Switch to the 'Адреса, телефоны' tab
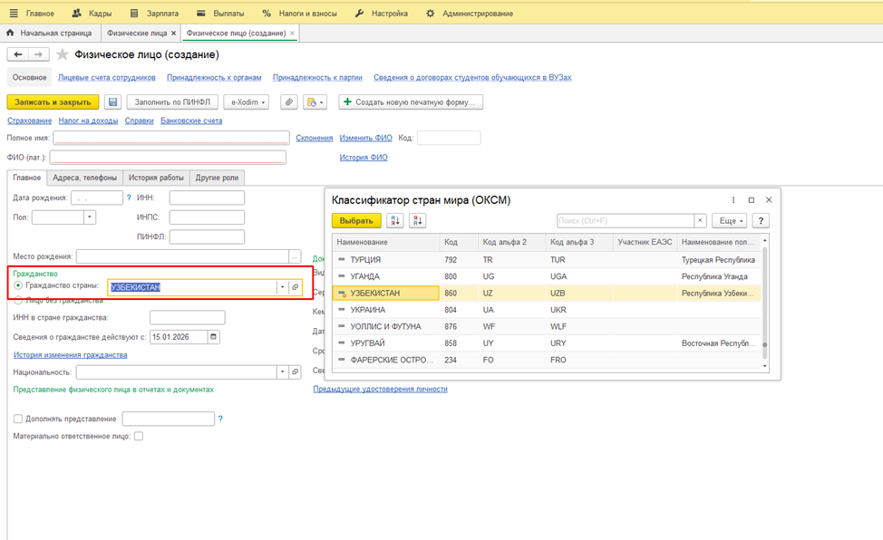883x540 pixels. (x=84, y=178)
